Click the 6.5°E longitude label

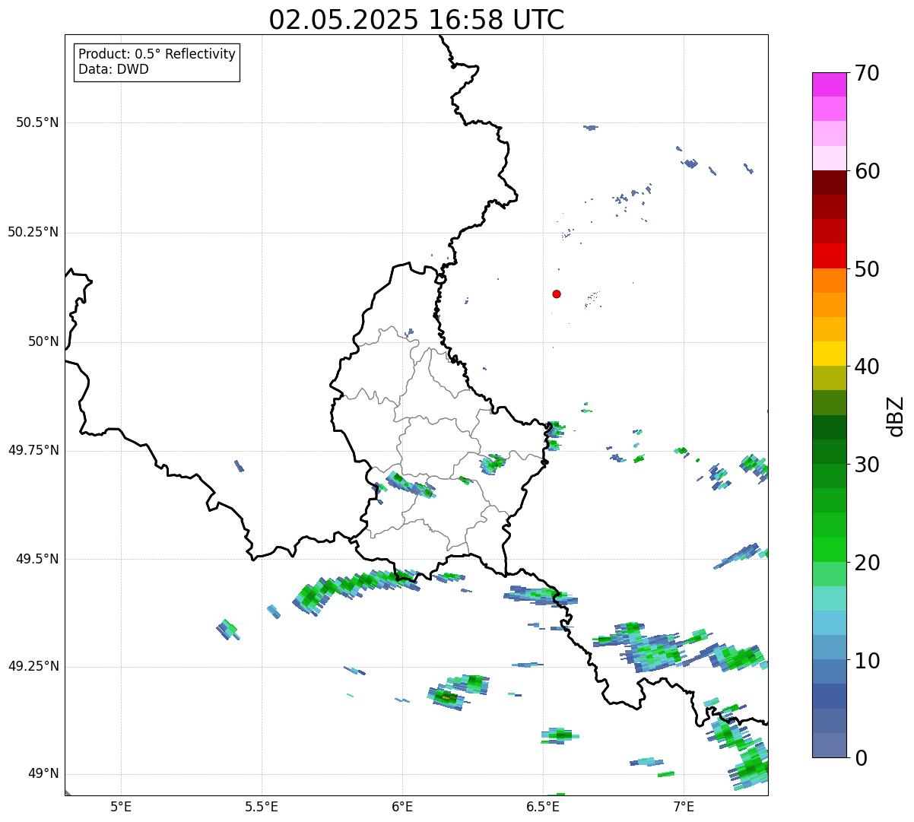pos(543,806)
